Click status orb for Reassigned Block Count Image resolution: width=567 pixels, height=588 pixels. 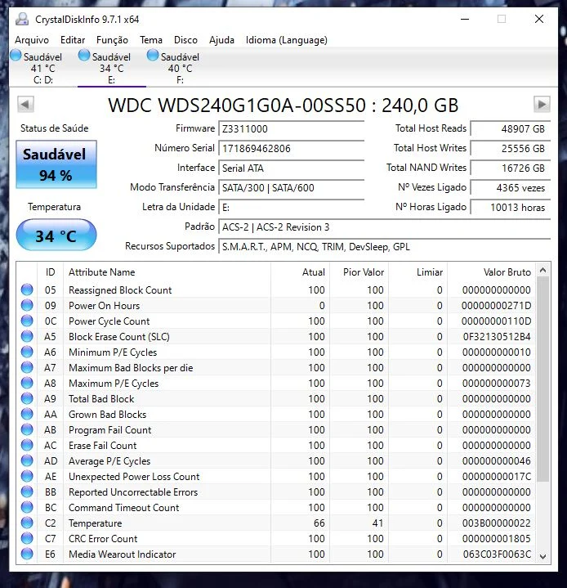point(27,290)
